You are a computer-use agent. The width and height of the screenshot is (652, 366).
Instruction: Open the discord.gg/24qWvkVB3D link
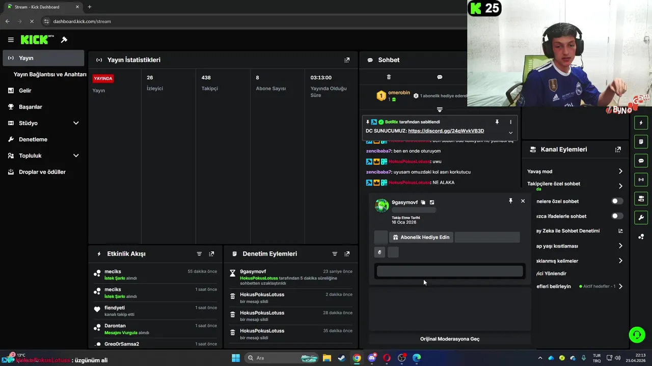point(446,131)
